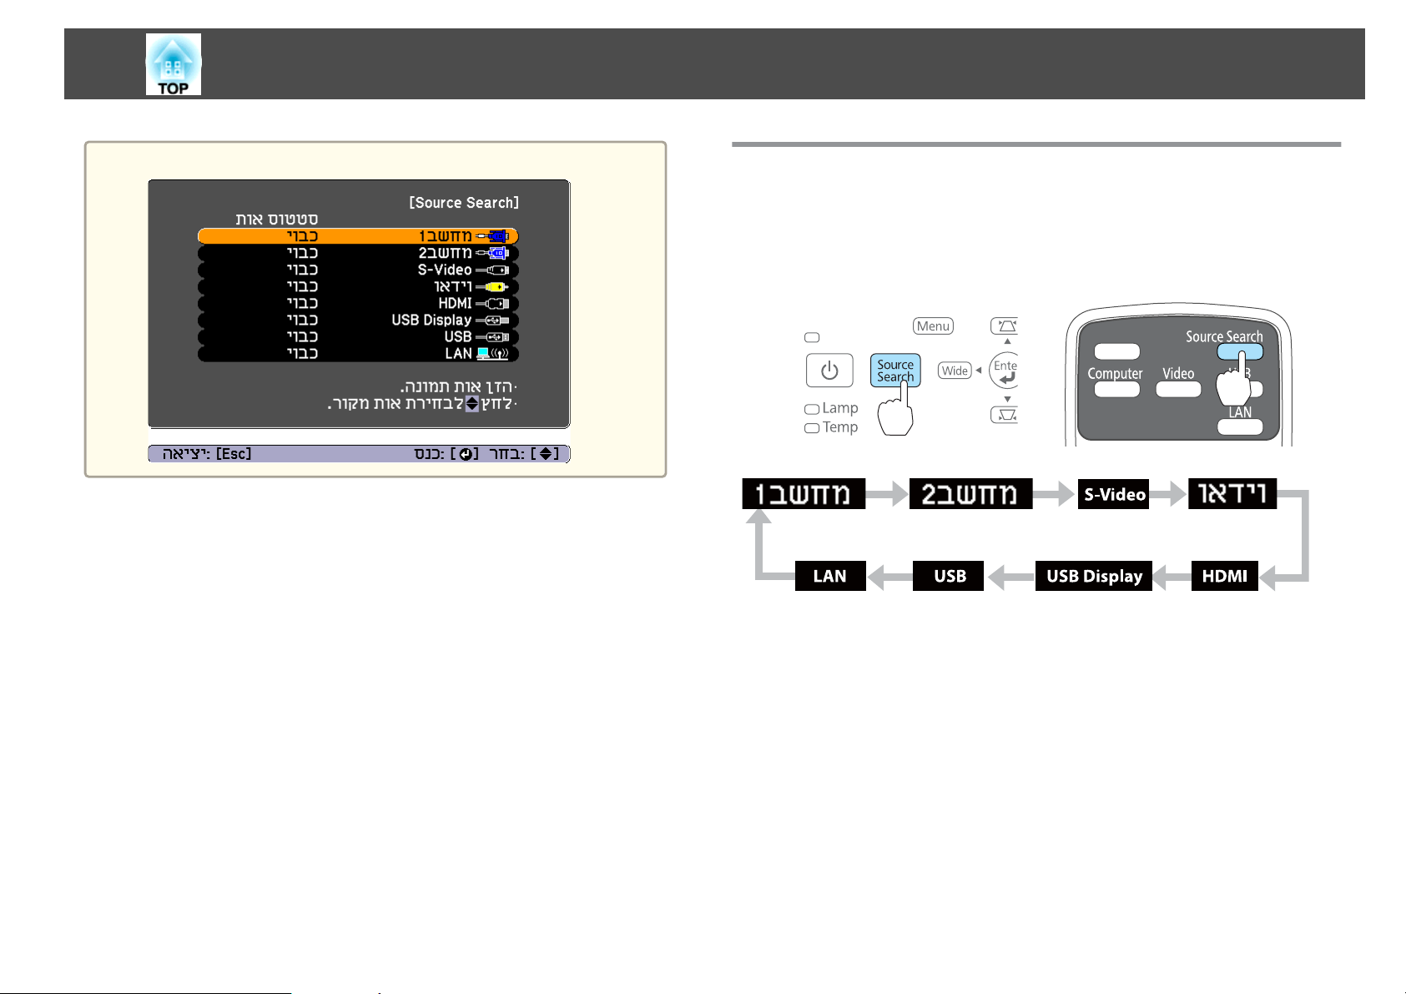Click the HDMI connector icon
The width and height of the screenshot is (1406, 994).
pyautogui.click(x=492, y=303)
